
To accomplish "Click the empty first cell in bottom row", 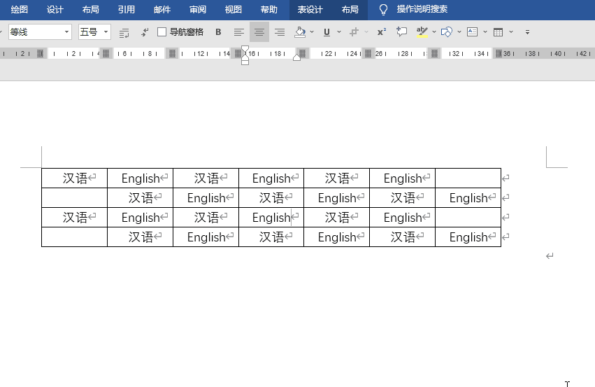I will click(x=74, y=237).
